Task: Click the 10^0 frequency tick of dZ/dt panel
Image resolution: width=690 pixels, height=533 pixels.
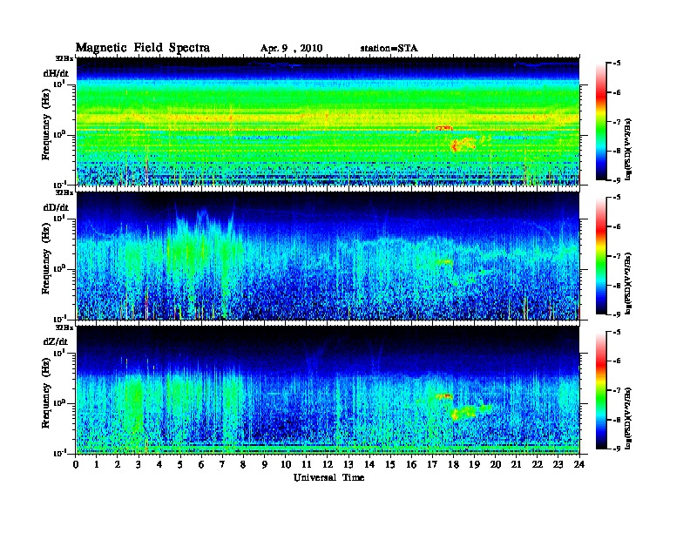Action: tap(59, 403)
